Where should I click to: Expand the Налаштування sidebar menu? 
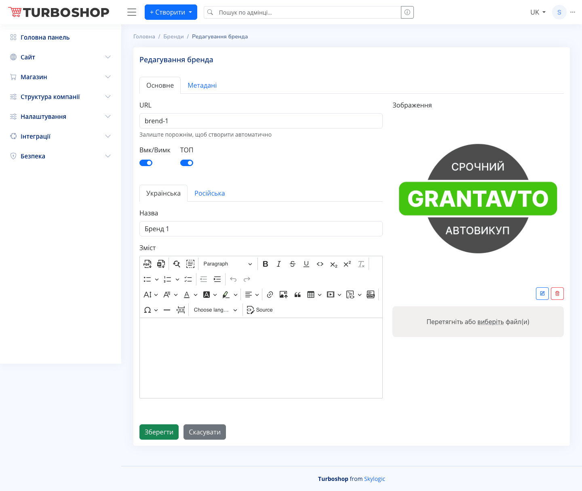coord(61,116)
